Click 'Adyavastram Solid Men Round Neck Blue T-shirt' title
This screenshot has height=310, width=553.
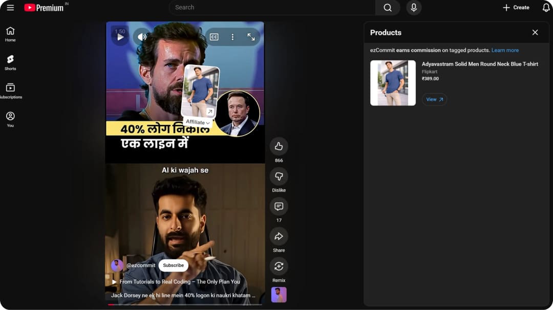tap(480, 64)
